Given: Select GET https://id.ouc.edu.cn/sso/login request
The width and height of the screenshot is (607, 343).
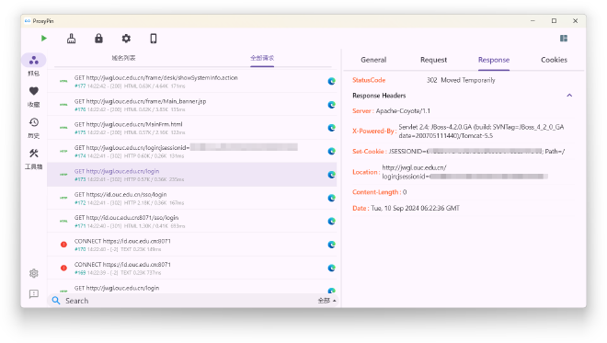Looking at the screenshot, I should pyautogui.click(x=192, y=198).
